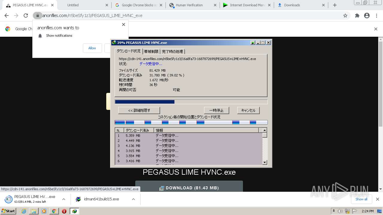Select connection row 4 with 3.915 MB
This screenshot has height=215, width=383.
click(189, 151)
